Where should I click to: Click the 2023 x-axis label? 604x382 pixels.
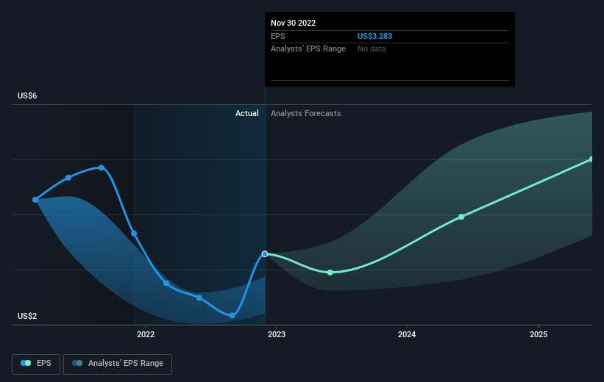pos(277,334)
